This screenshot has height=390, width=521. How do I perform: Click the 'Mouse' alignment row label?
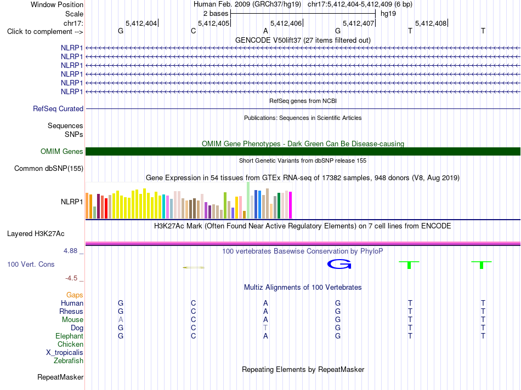pos(72,320)
